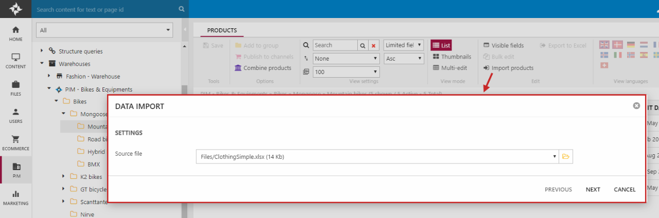
Task: Select the Products tab
Action: click(222, 30)
